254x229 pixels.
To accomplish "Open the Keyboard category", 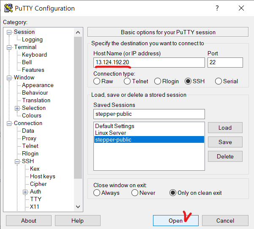I will (x=34, y=55).
